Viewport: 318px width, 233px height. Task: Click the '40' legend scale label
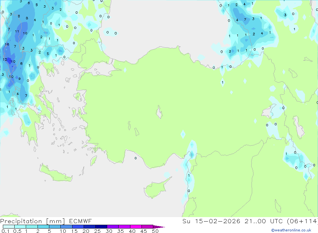pyautogui.click(x=132, y=231)
